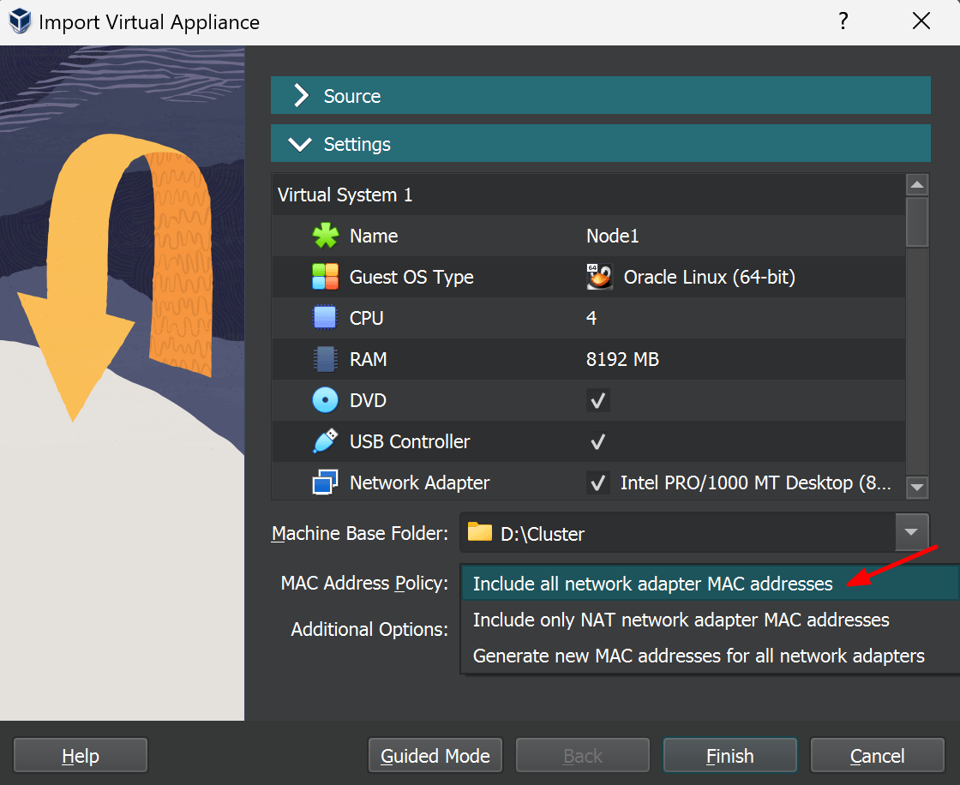The height and width of the screenshot is (785, 960).
Task: Select the CPU row icon
Action: click(x=326, y=318)
